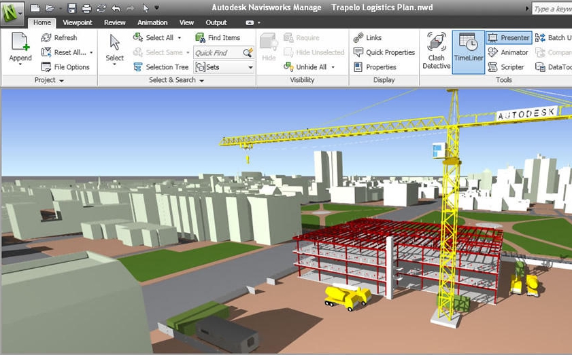Toggle Links display
This screenshot has width=572, height=355.
[368, 37]
